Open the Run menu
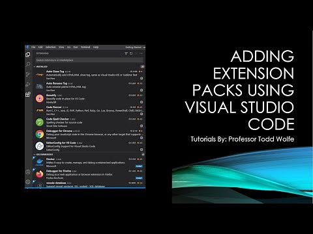Viewport: 313px width, 234px height. point(76,47)
